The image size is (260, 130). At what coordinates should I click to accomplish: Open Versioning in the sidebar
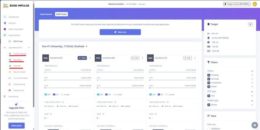[13, 96]
